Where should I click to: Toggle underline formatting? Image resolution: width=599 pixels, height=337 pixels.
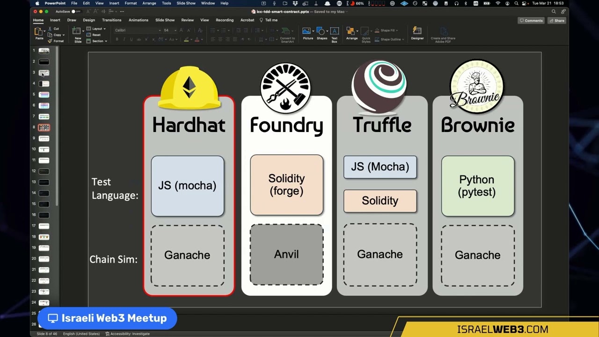pos(131,39)
